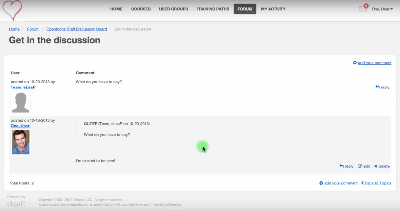Open Operations Staff Discussion Board breadcrumb
Image resolution: width=400 pixels, height=211 pixels.
tap(76, 29)
